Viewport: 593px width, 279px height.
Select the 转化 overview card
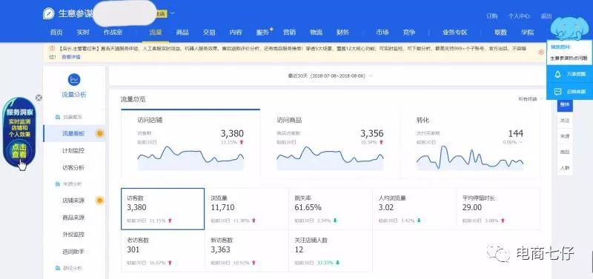(x=470, y=144)
